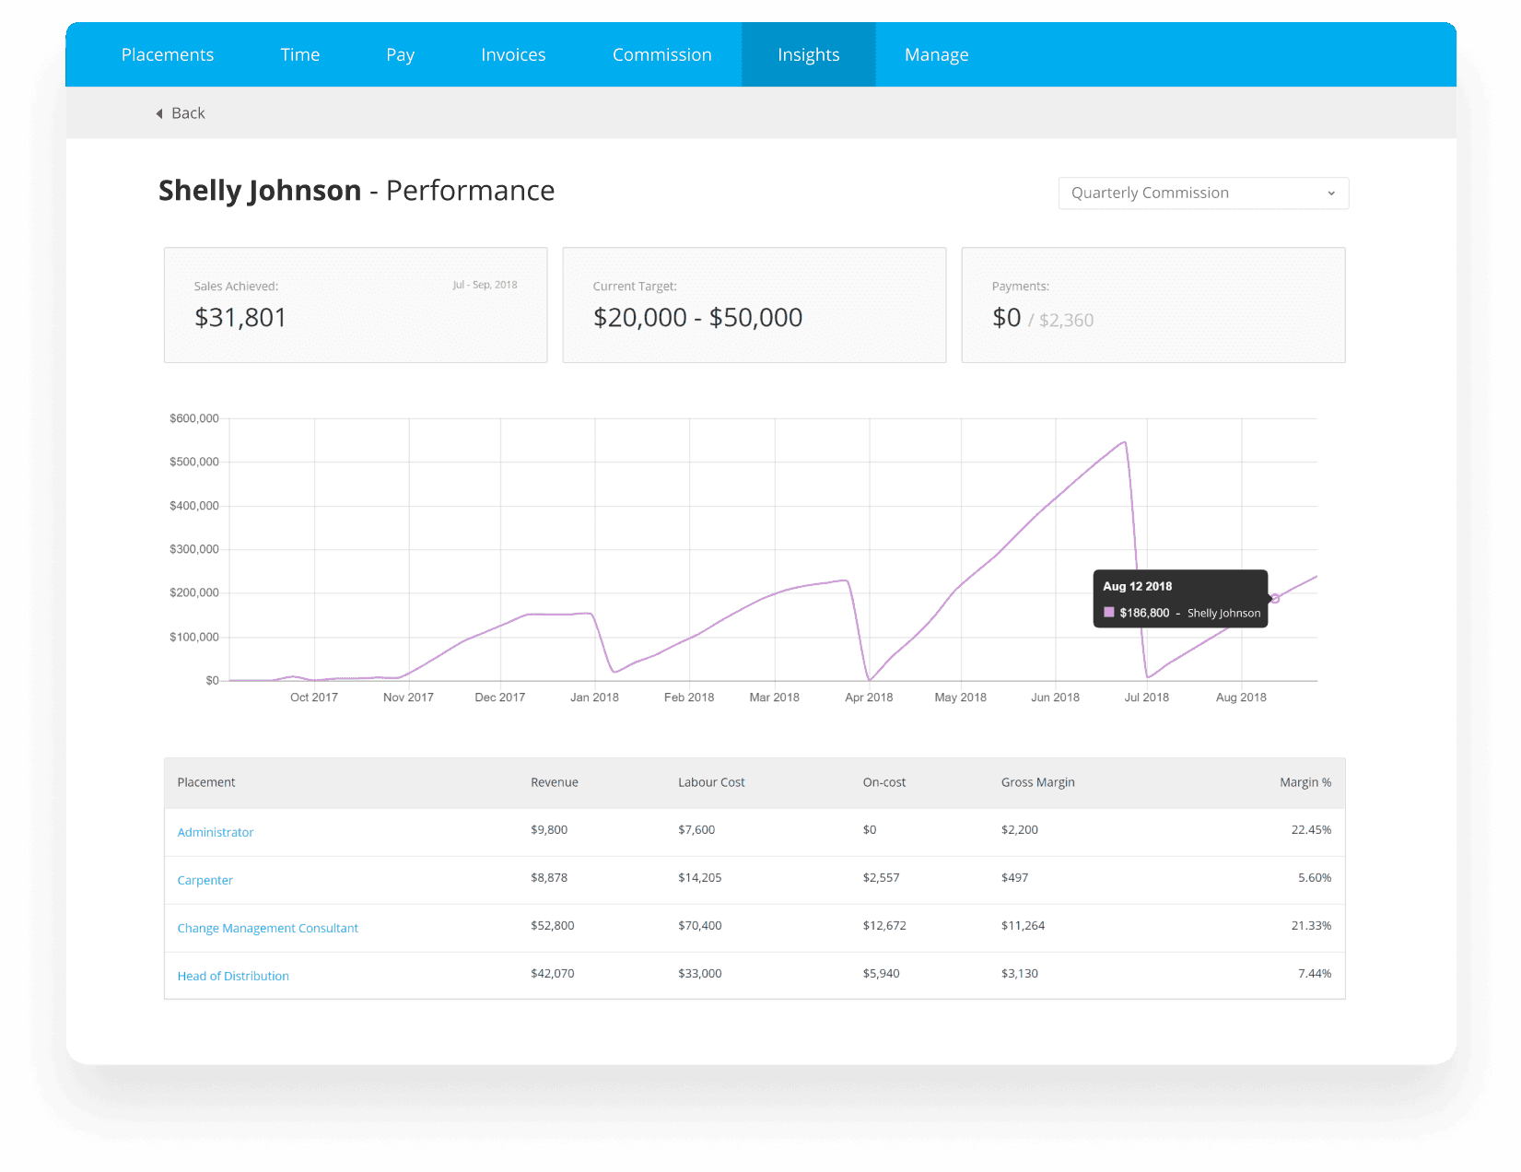Click the Jan 2018 axis label

click(x=594, y=697)
